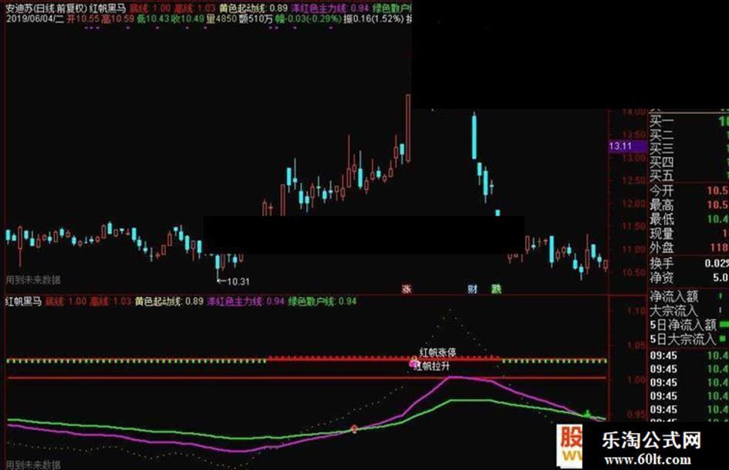Click the tall cyan candlestick below 14.00
Screen dimensions: 729x470
[474, 137]
